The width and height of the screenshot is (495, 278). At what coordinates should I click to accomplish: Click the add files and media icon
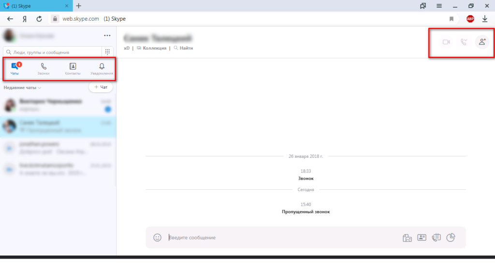pyautogui.click(x=407, y=237)
